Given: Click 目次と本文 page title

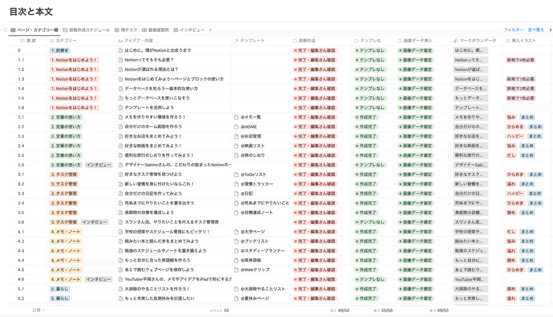Looking at the screenshot, I should [x=31, y=12].
